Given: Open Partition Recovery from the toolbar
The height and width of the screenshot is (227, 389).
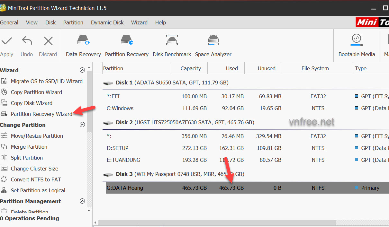Looking at the screenshot, I should pos(127,41).
